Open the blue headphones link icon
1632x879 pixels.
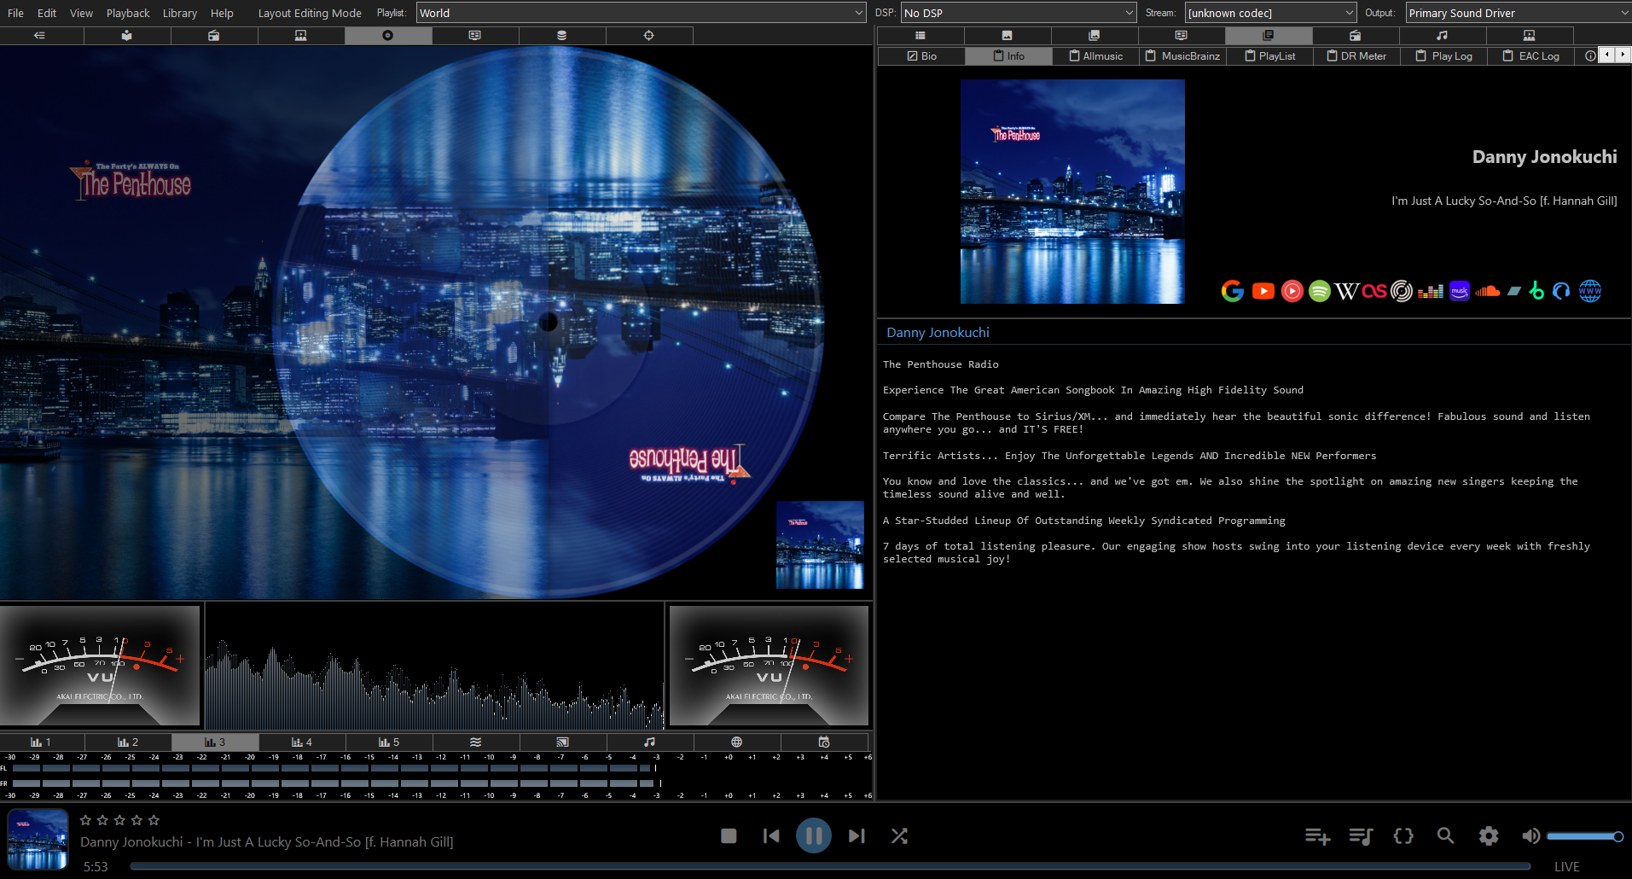[x=1561, y=291]
